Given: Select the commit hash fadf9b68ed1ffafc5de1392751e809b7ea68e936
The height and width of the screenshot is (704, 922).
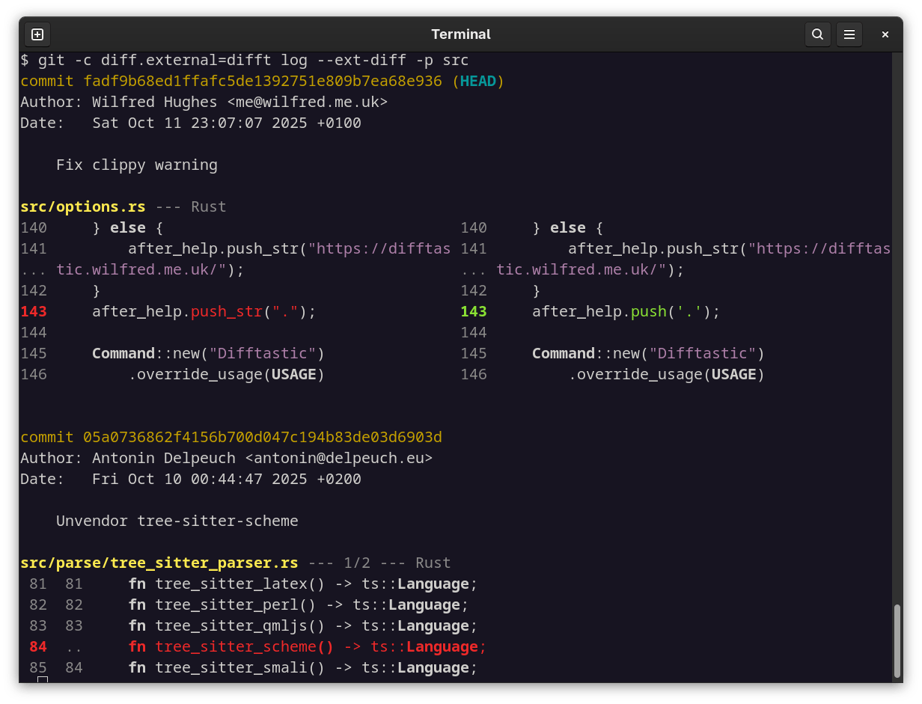Looking at the screenshot, I should point(263,81).
